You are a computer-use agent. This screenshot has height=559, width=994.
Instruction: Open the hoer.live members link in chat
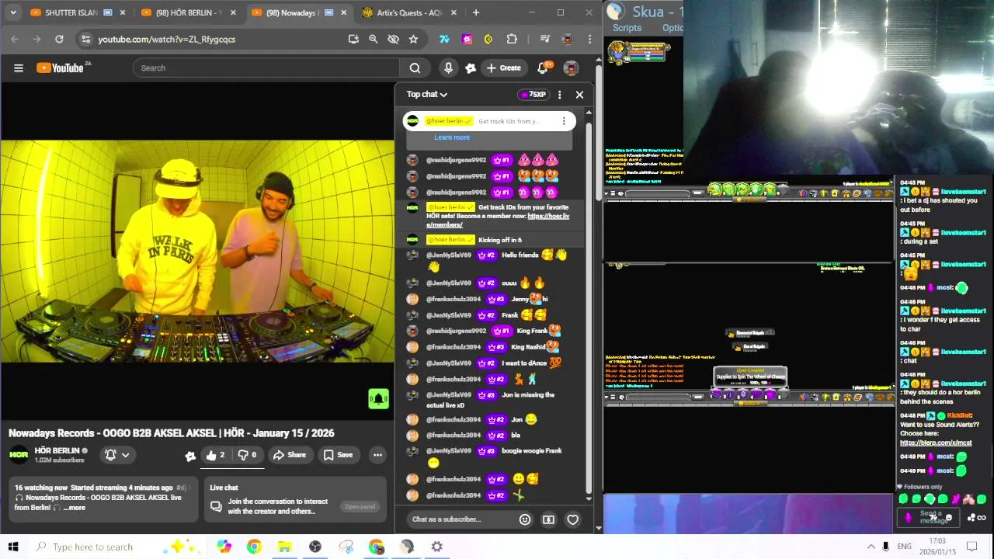tap(499, 220)
